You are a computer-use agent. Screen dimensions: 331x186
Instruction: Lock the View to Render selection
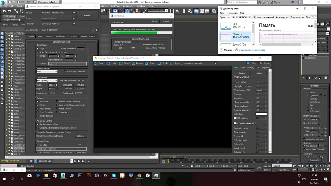97,30
